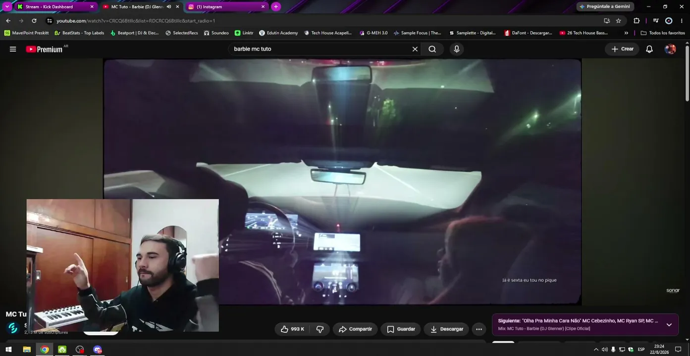Open media controls icon in Chrome toolbar
690x356 pixels.
tap(656, 21)
